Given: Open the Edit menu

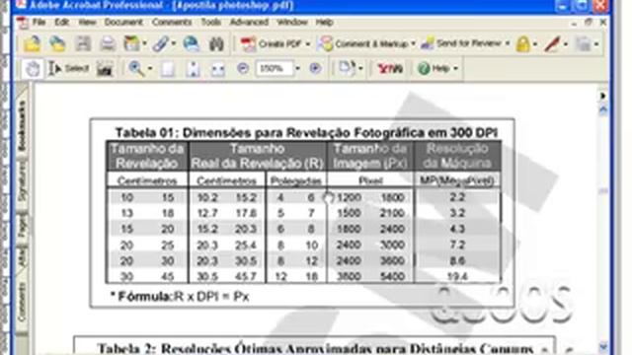Looking at the screenshot, I should coord(61,22).
